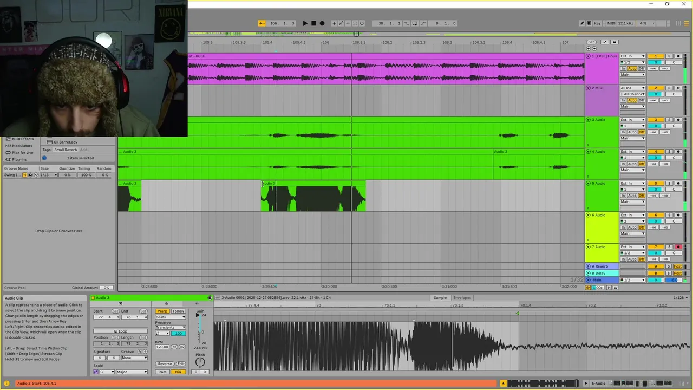This screenshot has height=390, width=693.
Task: Open the Major scale name dropdown
Action: [x=132, y=372]
